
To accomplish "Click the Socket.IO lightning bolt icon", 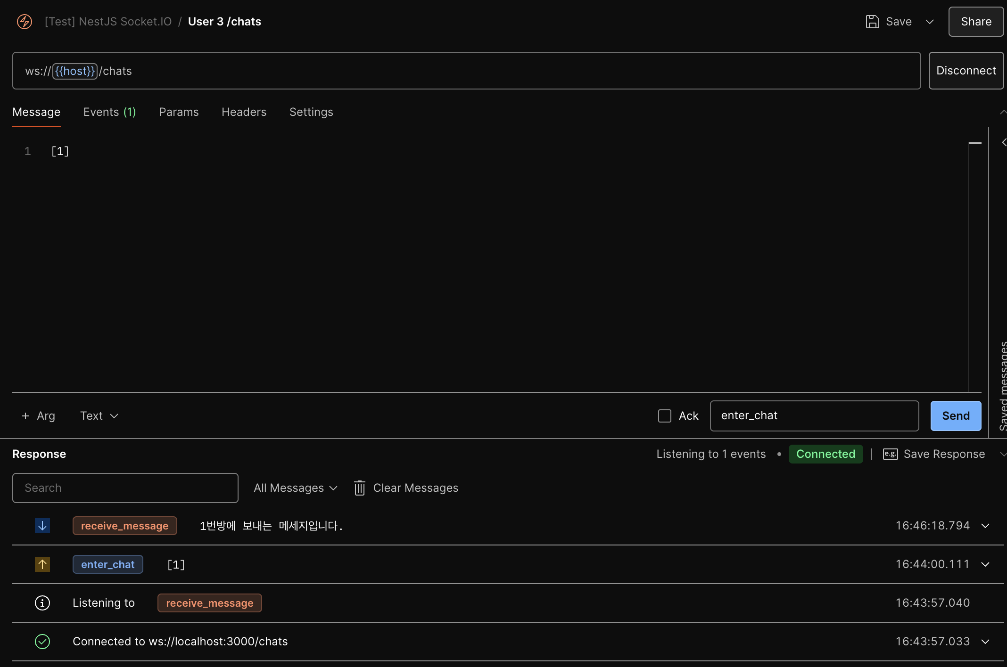I will [x=25, y=22].
